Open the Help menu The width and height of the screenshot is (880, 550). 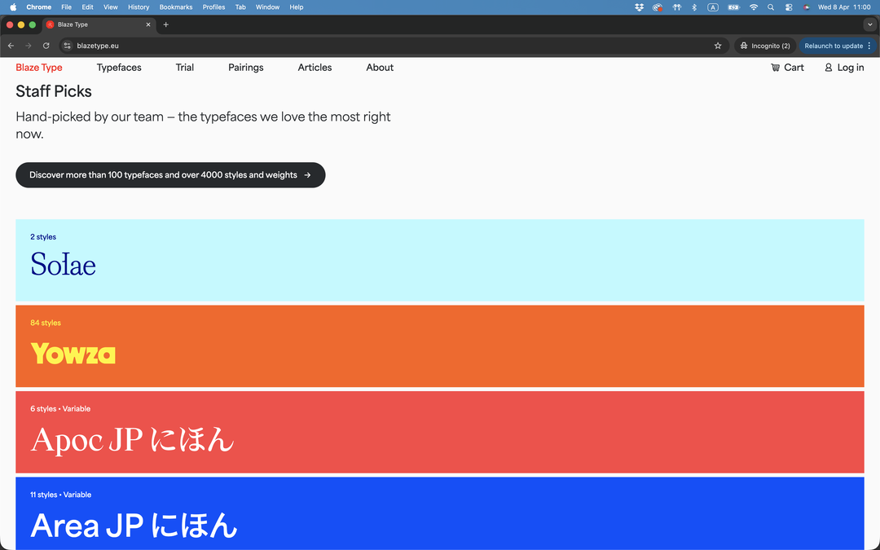pos(297,7)
